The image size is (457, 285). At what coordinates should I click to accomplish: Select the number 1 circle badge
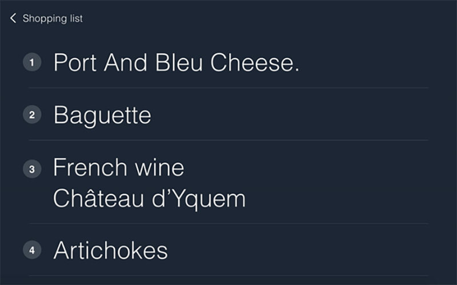tap(32, 62)
